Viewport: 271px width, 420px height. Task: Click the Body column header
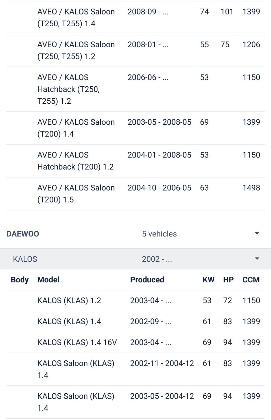coord(20,280)
